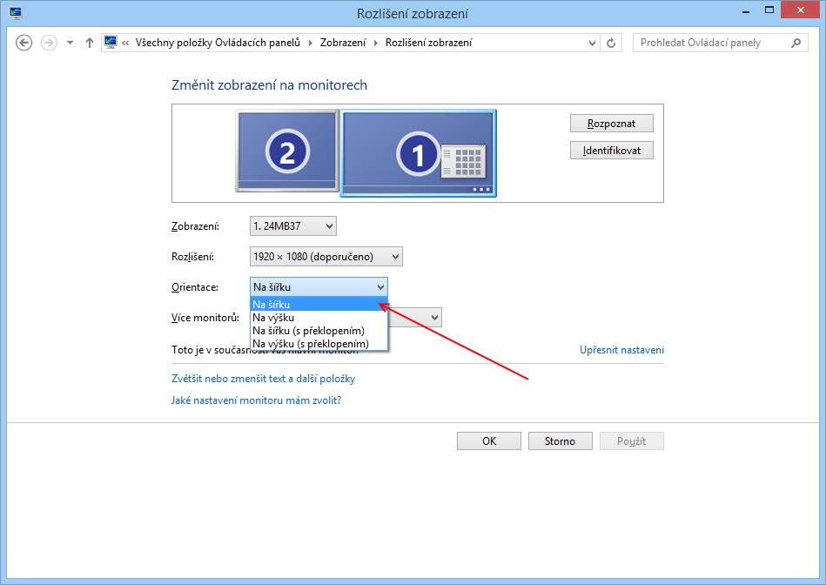Click the Control Panel icon in address bar
Screen dimensions: 826x585
111,43
